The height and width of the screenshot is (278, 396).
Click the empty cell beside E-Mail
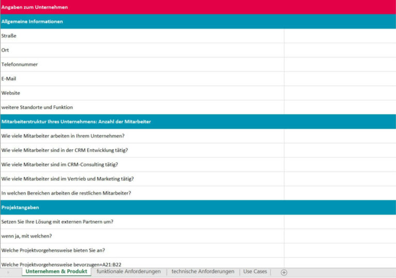tap(339, 79)
